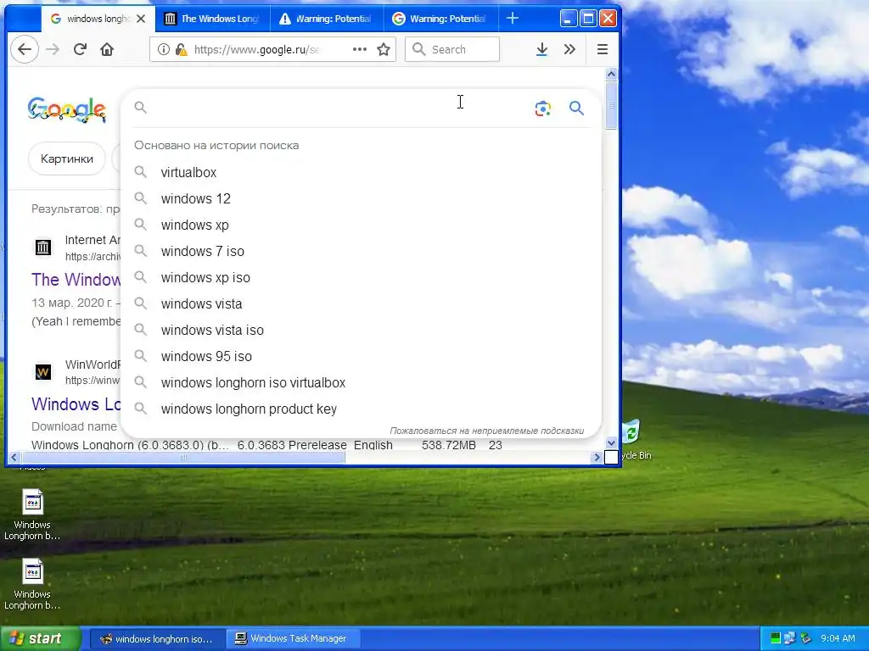
Task: Click the WinWorld site favicon
Action: click(43, 372)
